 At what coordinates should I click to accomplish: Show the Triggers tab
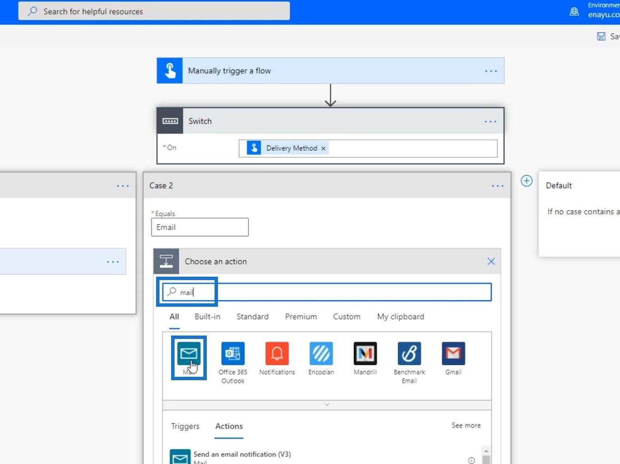[x=185, y=426]
